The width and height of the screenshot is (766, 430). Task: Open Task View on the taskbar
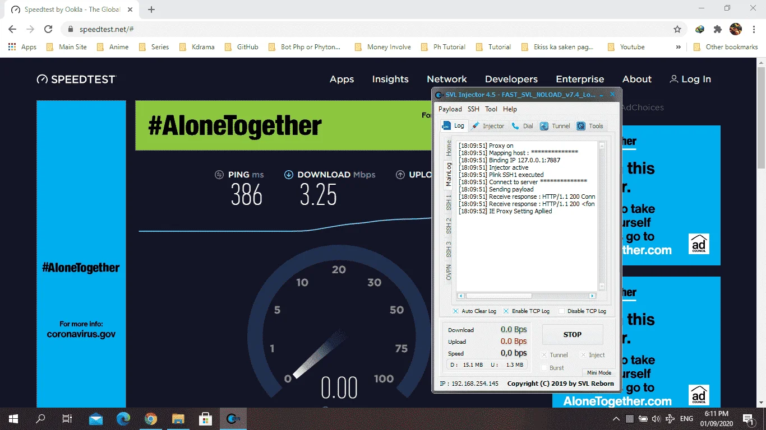click(x=67, y=418)
